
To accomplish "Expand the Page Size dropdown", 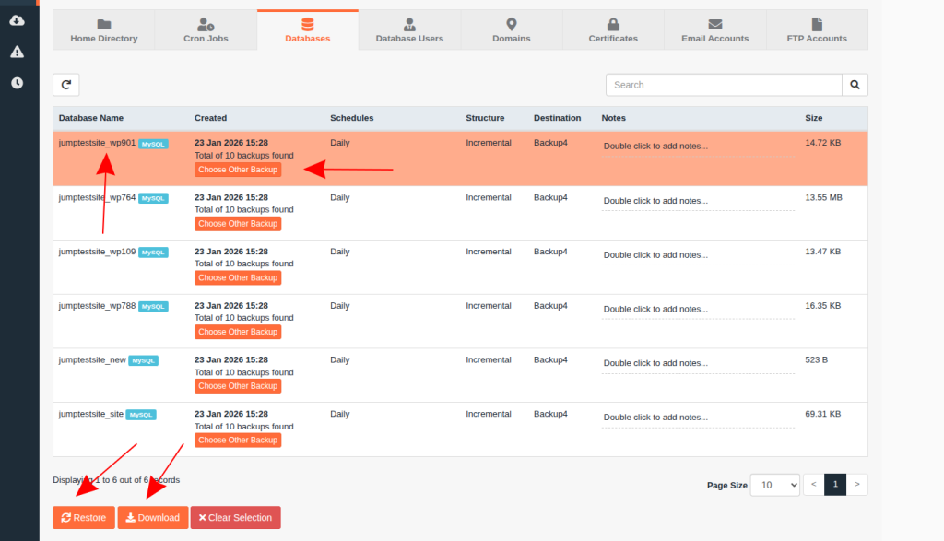I will click(x=774, y=485).
